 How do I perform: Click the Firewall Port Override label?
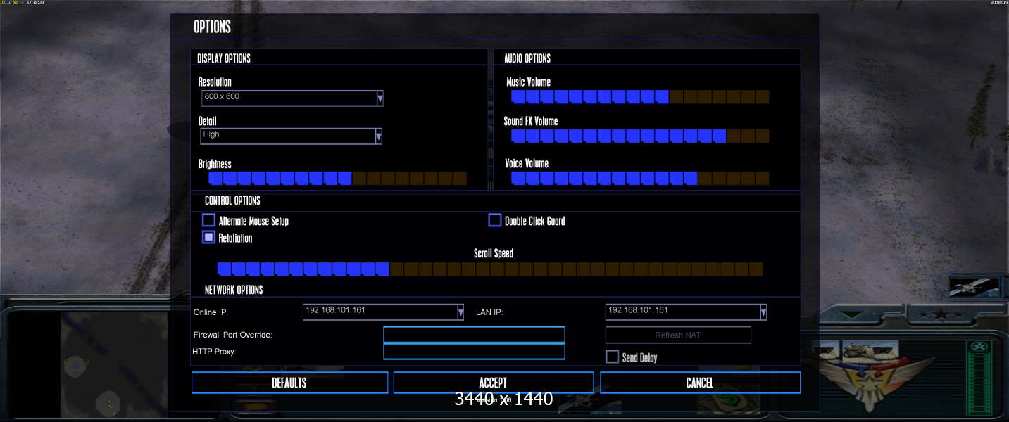[232, 335]
